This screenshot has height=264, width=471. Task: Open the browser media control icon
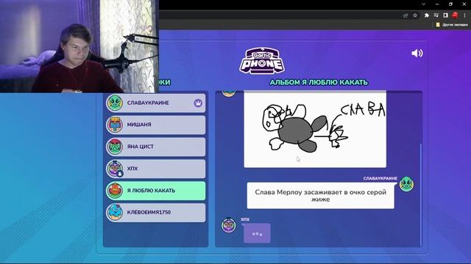(436, 15)
